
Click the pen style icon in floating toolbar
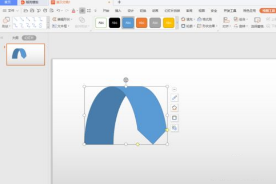[174, 98]
